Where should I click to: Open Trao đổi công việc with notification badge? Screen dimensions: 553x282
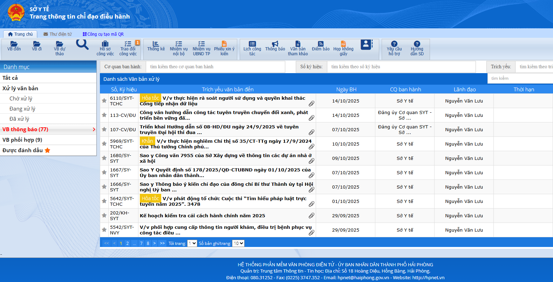(128, 48)
